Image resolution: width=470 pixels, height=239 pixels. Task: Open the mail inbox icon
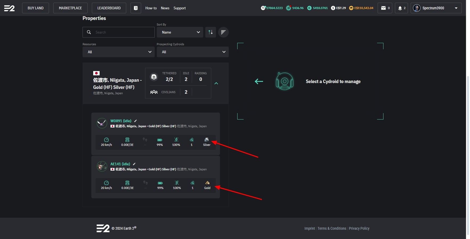coord(385,8)
